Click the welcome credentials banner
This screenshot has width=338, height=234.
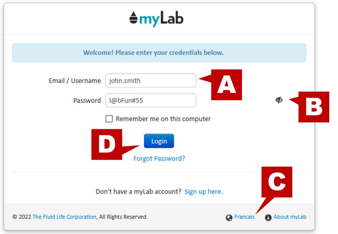[x=159, y=52]
